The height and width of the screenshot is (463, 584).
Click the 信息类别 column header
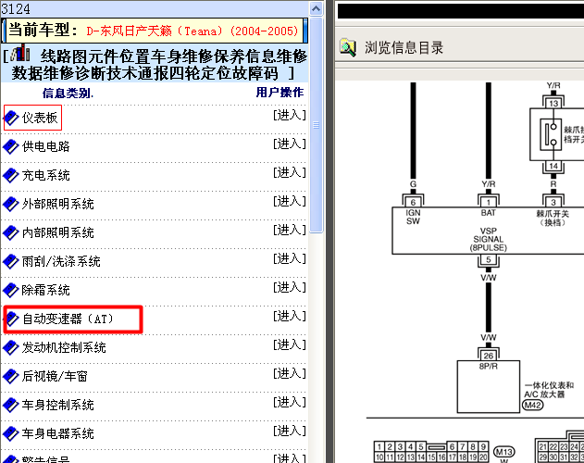click(x=68, y=94)
